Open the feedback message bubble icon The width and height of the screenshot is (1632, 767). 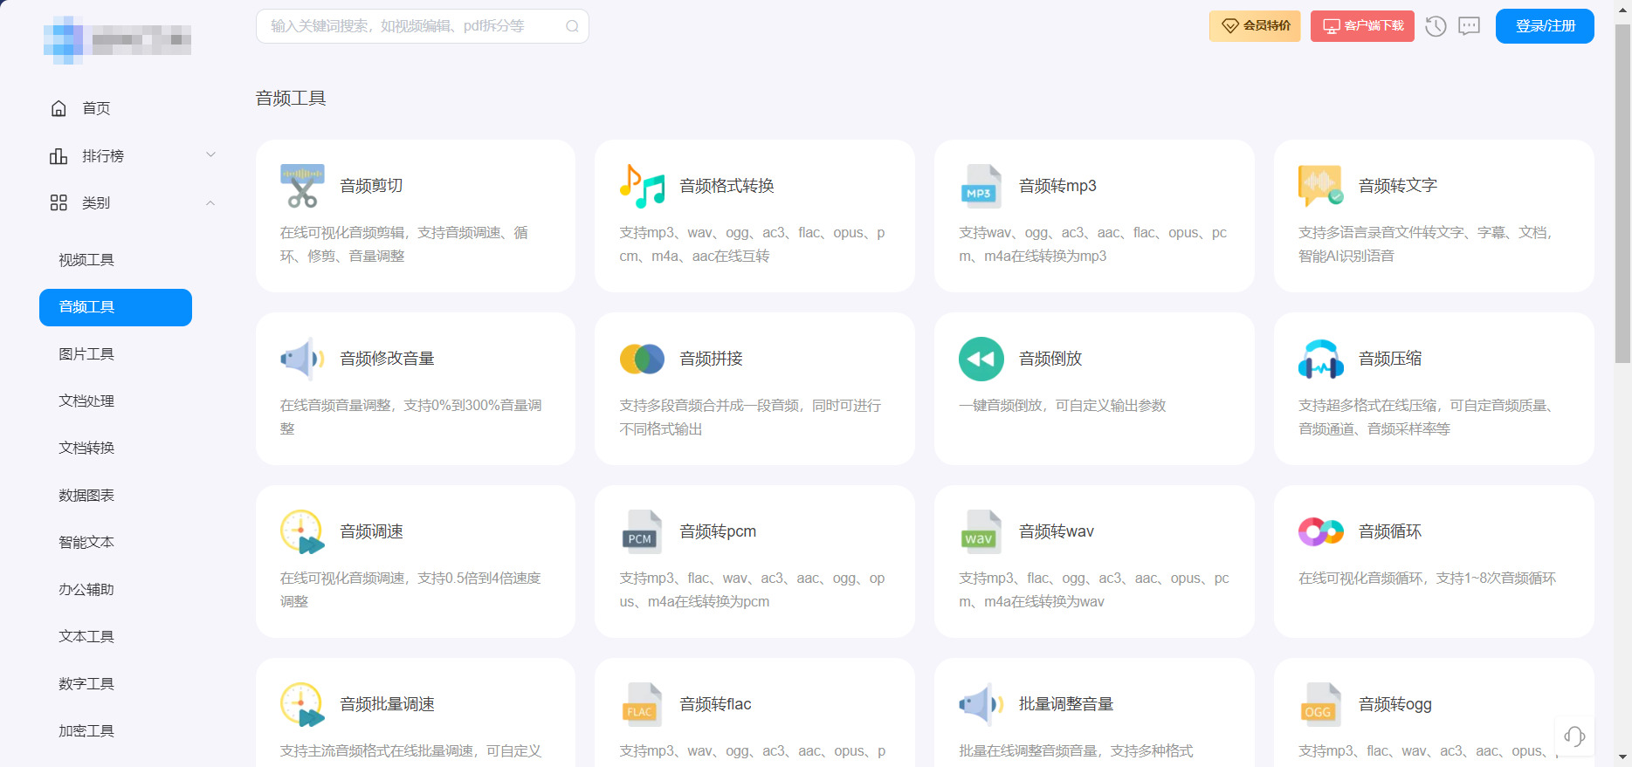pyautogui.click(x=1470, y=26)
